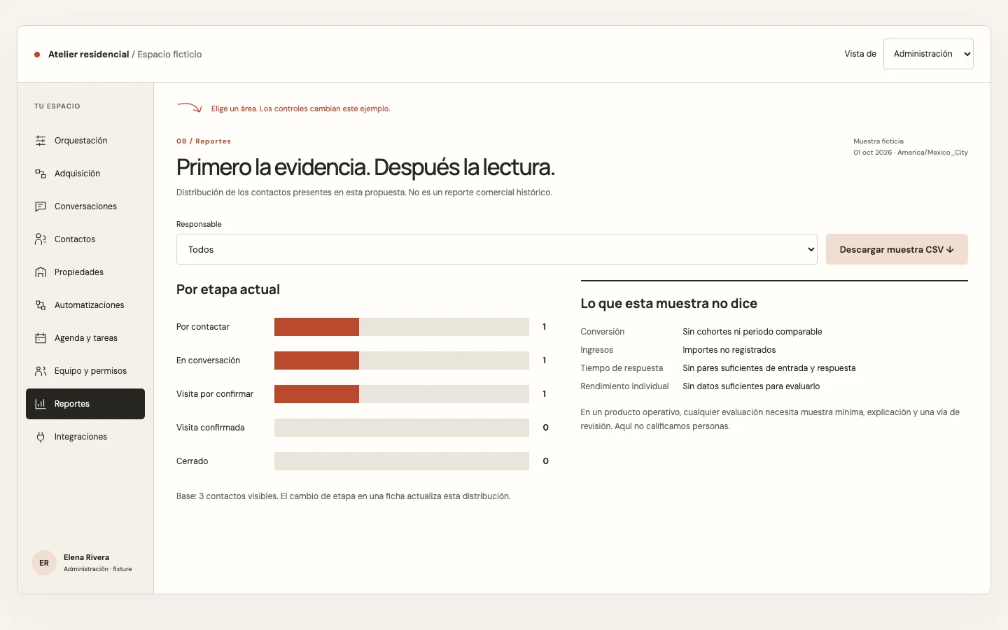Click the '08 / Reportes' breadcrumb label
Screen dimensions: 1008x630
coord(204,141)
